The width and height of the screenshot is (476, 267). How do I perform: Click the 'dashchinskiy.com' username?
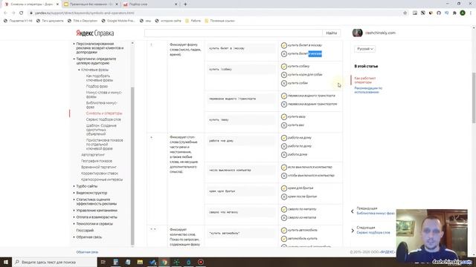tap(380, 33)
